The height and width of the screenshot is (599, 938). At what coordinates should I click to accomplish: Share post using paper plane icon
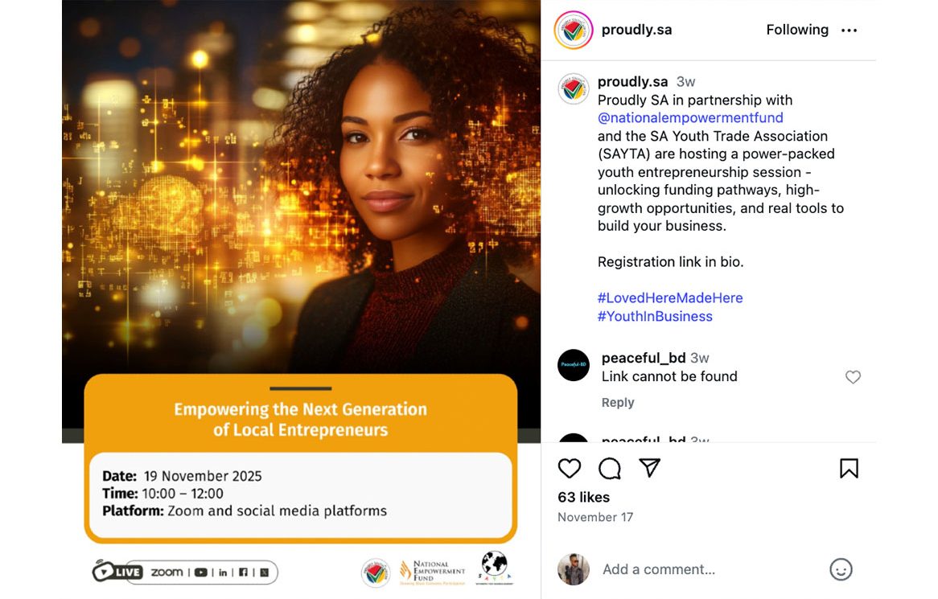[650, 467]
